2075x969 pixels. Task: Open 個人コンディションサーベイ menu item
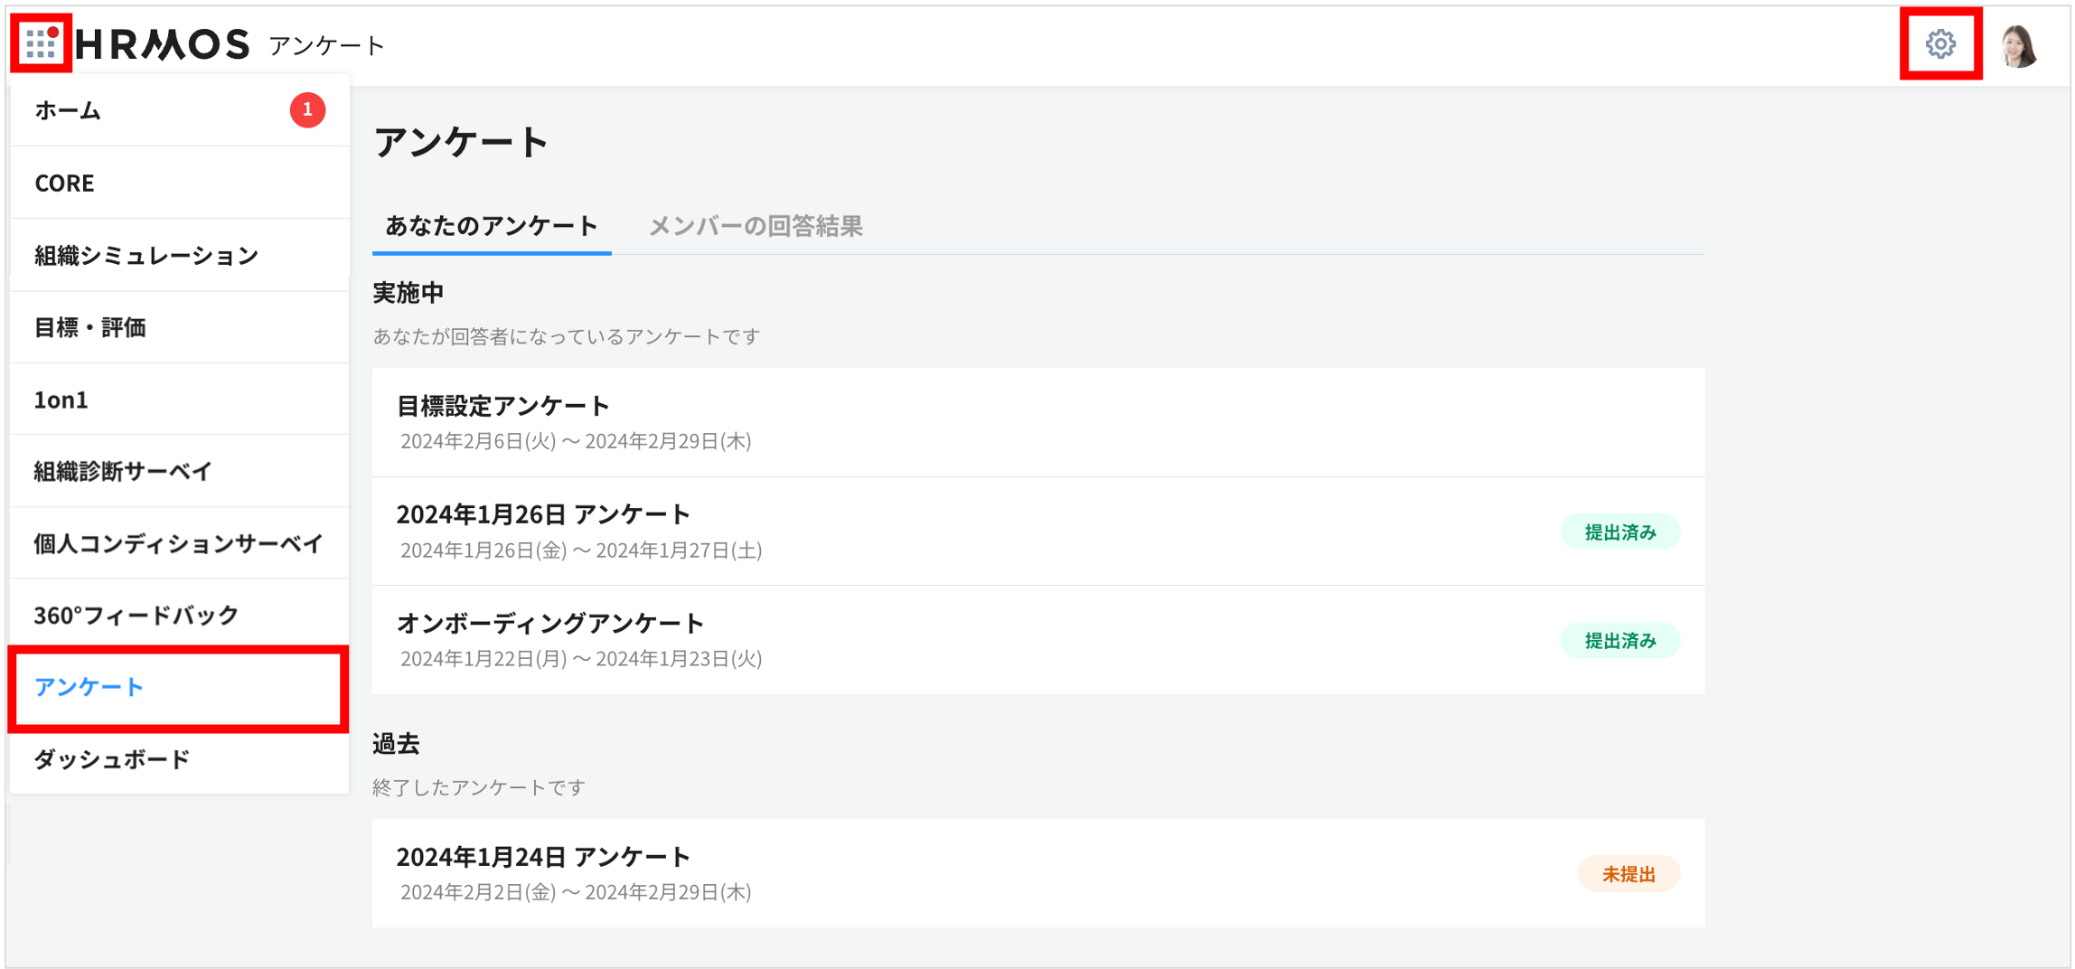[178, 543]
